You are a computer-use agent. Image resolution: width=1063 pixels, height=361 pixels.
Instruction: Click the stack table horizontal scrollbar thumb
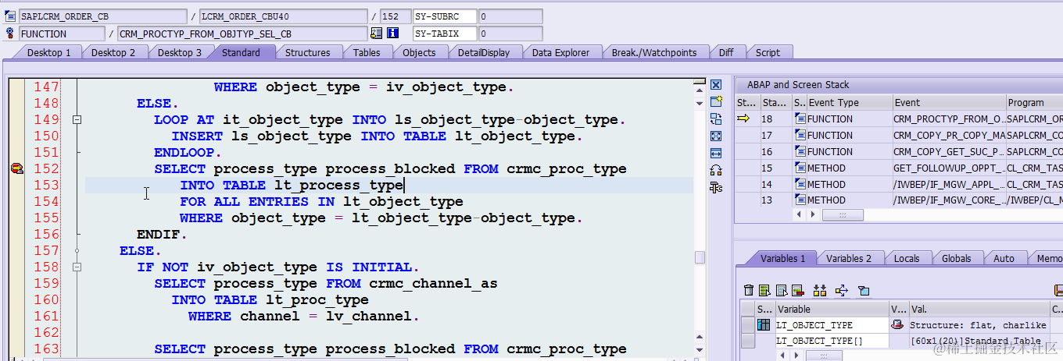pyautogui.click(x=843, y=214)
